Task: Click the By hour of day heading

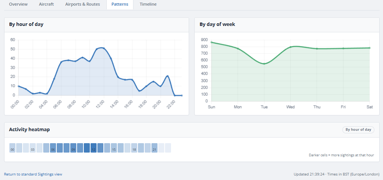Action: coord(26,24)
